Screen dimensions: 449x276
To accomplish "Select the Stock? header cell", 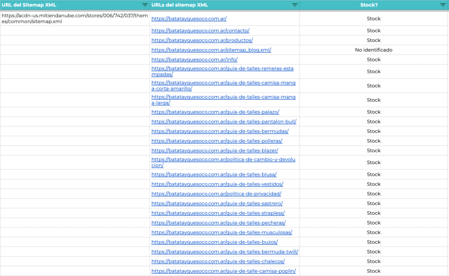I will (374, 5).
